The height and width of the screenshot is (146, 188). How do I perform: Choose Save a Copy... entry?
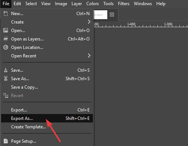click(x=47, y=87)
